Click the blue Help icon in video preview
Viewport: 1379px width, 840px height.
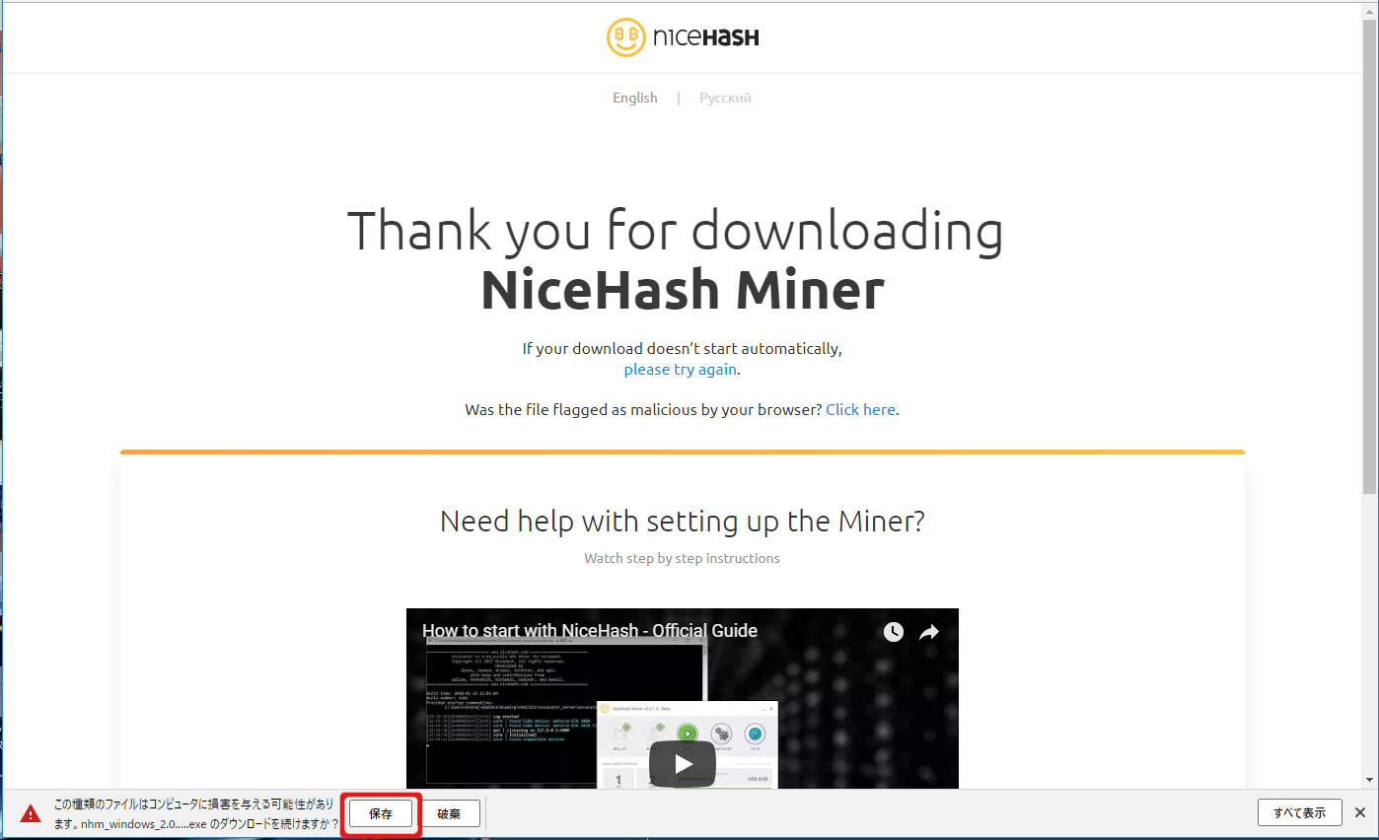755,734
